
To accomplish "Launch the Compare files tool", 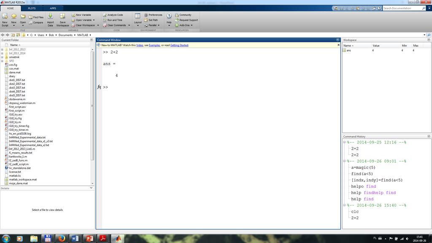I will click(x=36, y=23).
